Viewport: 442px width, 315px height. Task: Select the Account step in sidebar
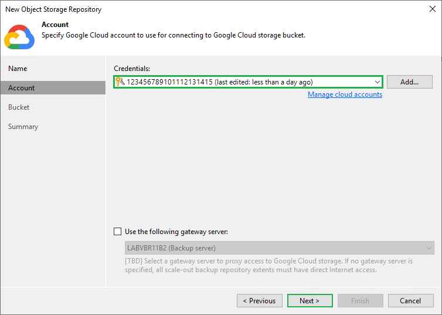pos(22,88)
